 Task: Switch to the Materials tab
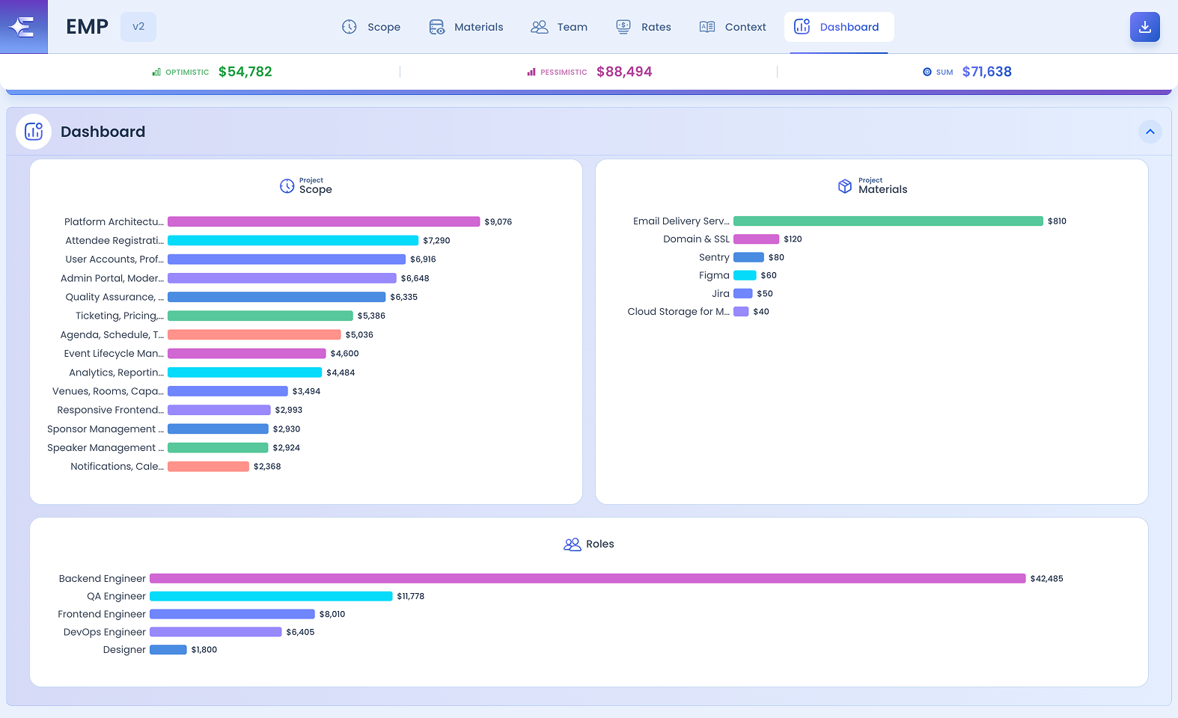(466, 27)
